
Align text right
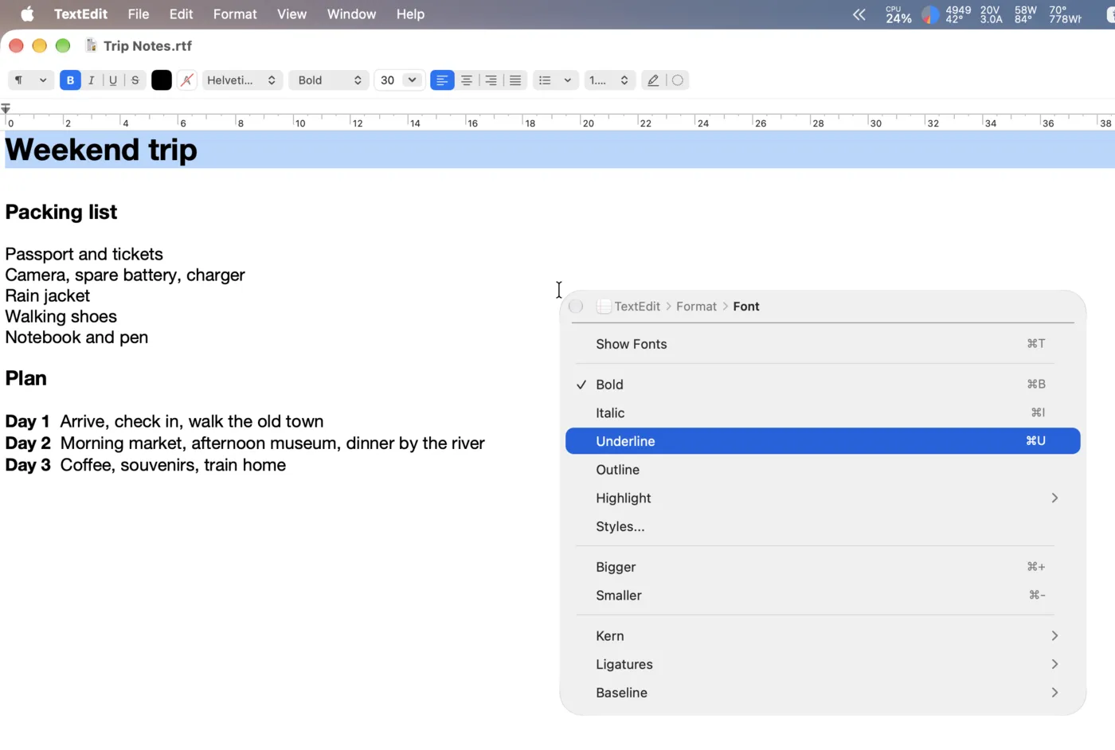pos(491,80)
